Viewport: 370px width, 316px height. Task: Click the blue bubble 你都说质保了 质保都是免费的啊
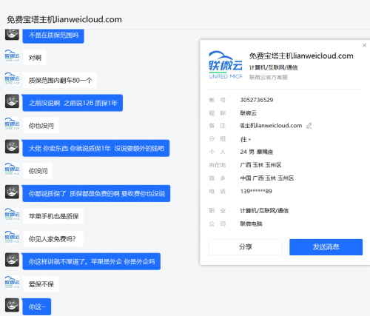[x=96, y=194]
